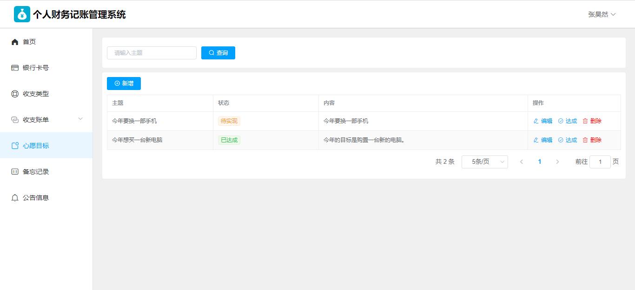This screenshot has height=290, width=635.
Task: Click the money bag app logo
Action: 22,14
